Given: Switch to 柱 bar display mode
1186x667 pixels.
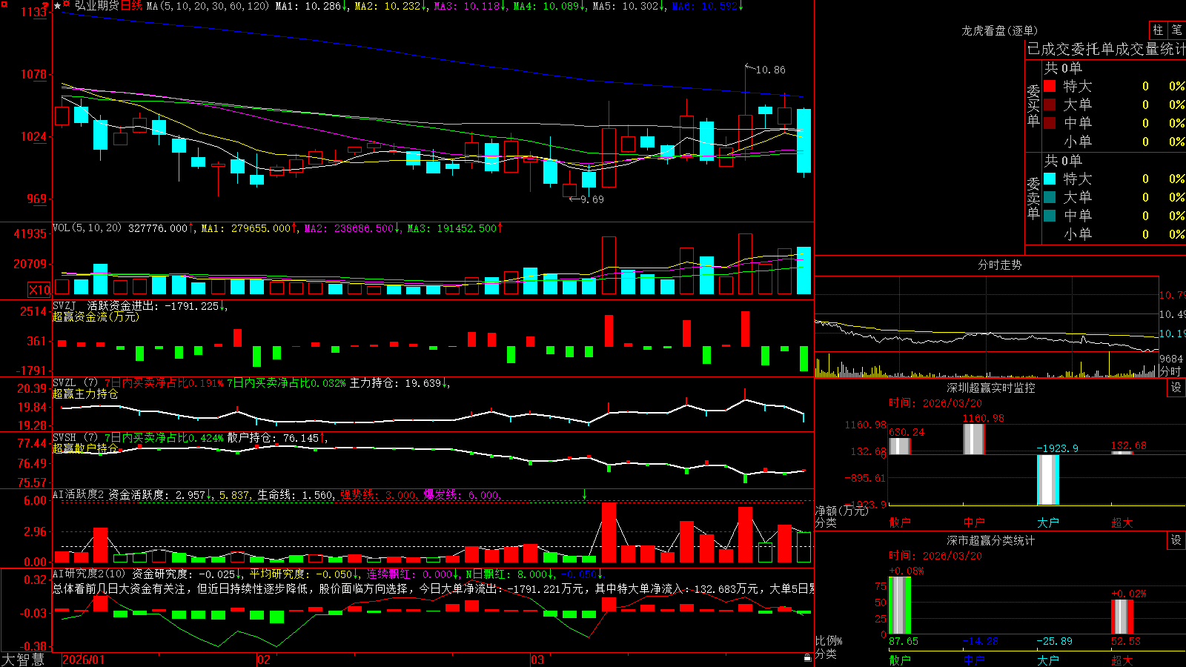Looking at the screenshot, I should pos(1158,30).
